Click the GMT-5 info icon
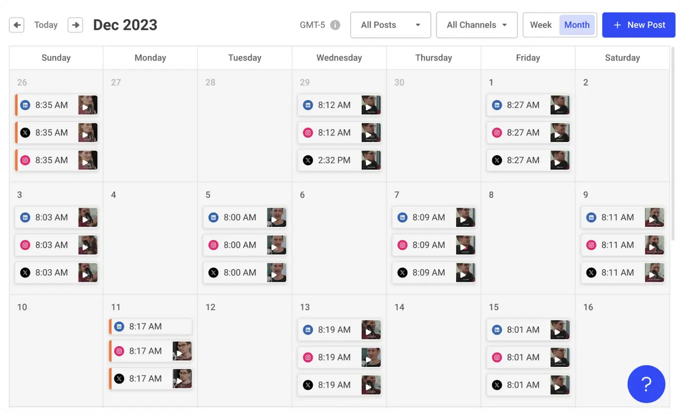This screenshot has width=681, height=414. pyautogui.click(x=336, y=24)
